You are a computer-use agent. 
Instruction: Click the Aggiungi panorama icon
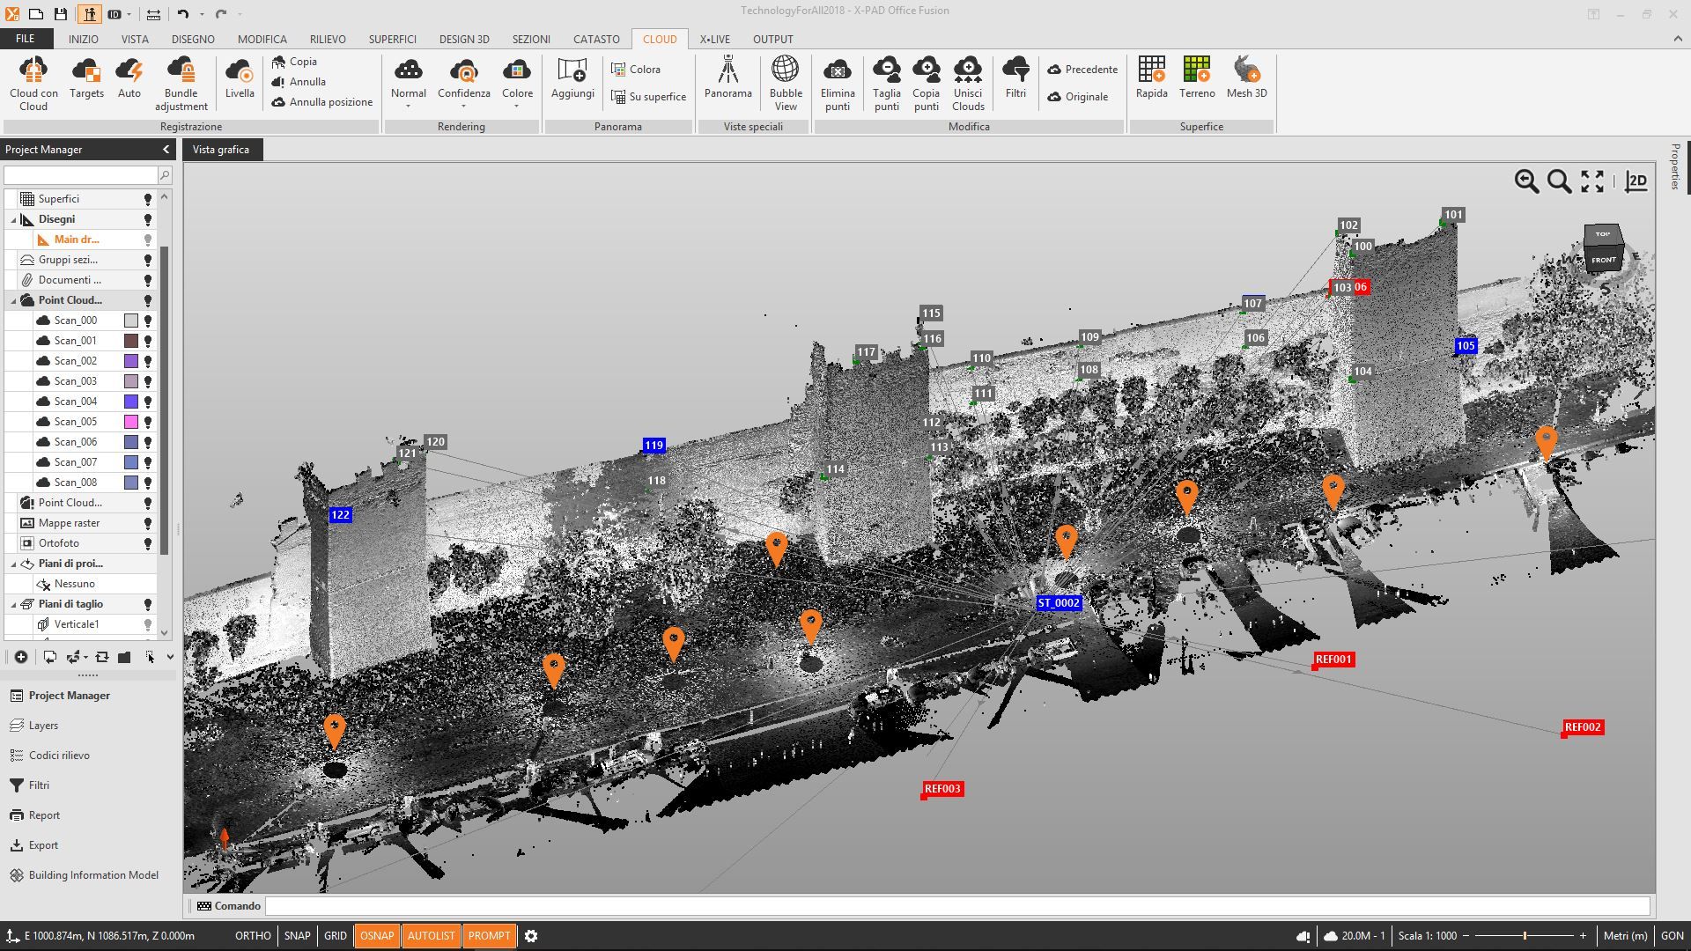click(572, 79)
